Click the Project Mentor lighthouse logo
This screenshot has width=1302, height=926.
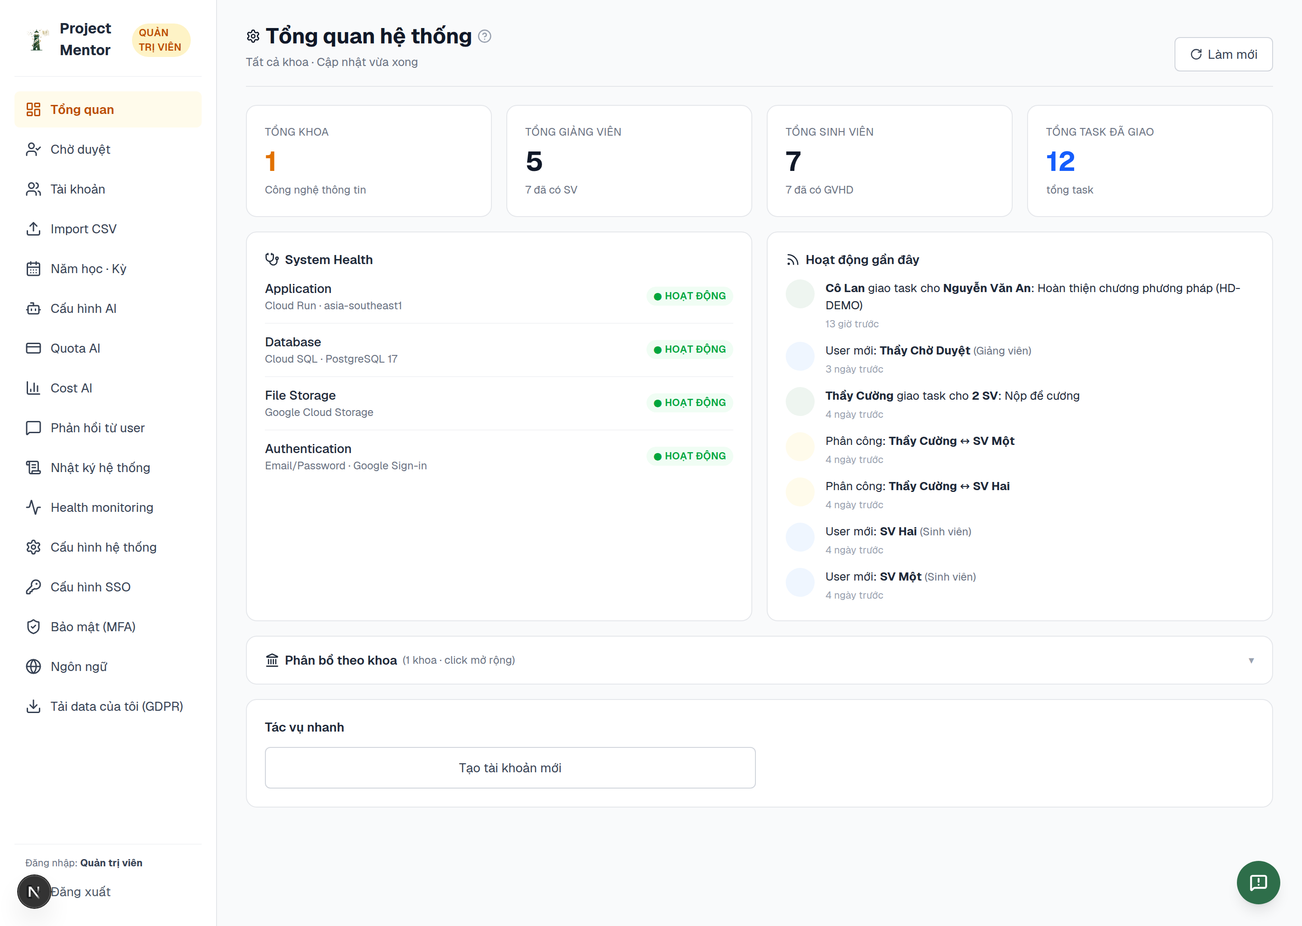[38, 40]
